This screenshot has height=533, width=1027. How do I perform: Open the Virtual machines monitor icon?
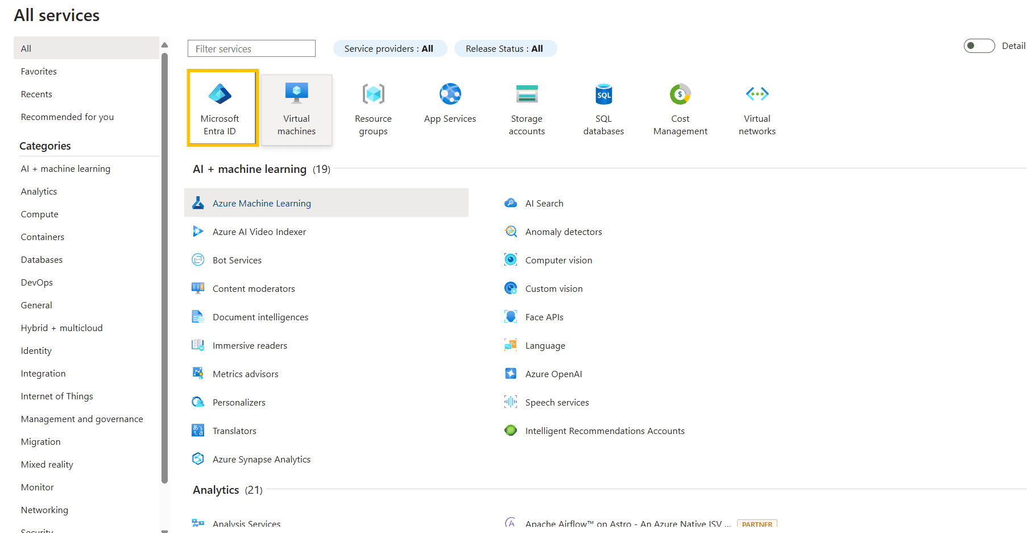[x=297, y=93]
